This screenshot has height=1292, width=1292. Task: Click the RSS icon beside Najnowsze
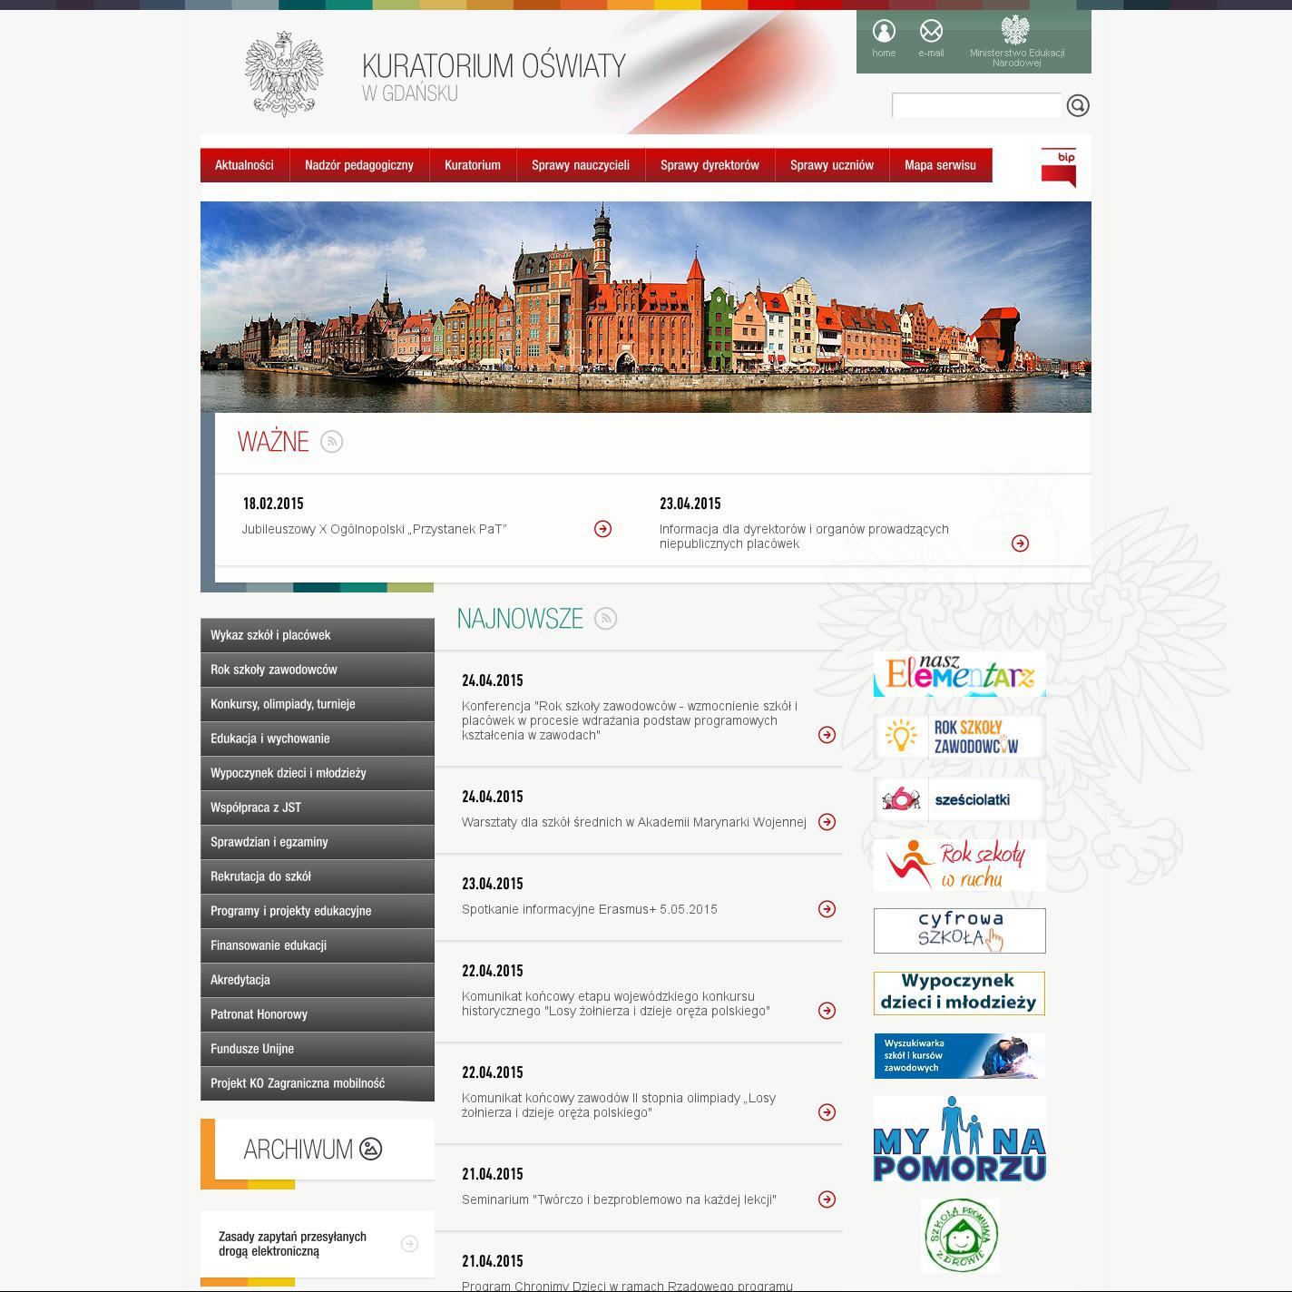tap(605, 619)
